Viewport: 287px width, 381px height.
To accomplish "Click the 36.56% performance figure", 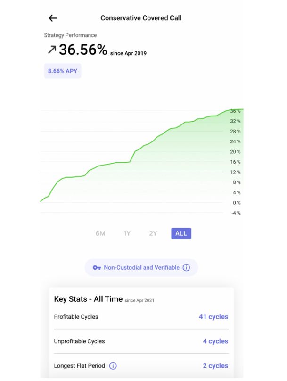I will pos(83,50).
